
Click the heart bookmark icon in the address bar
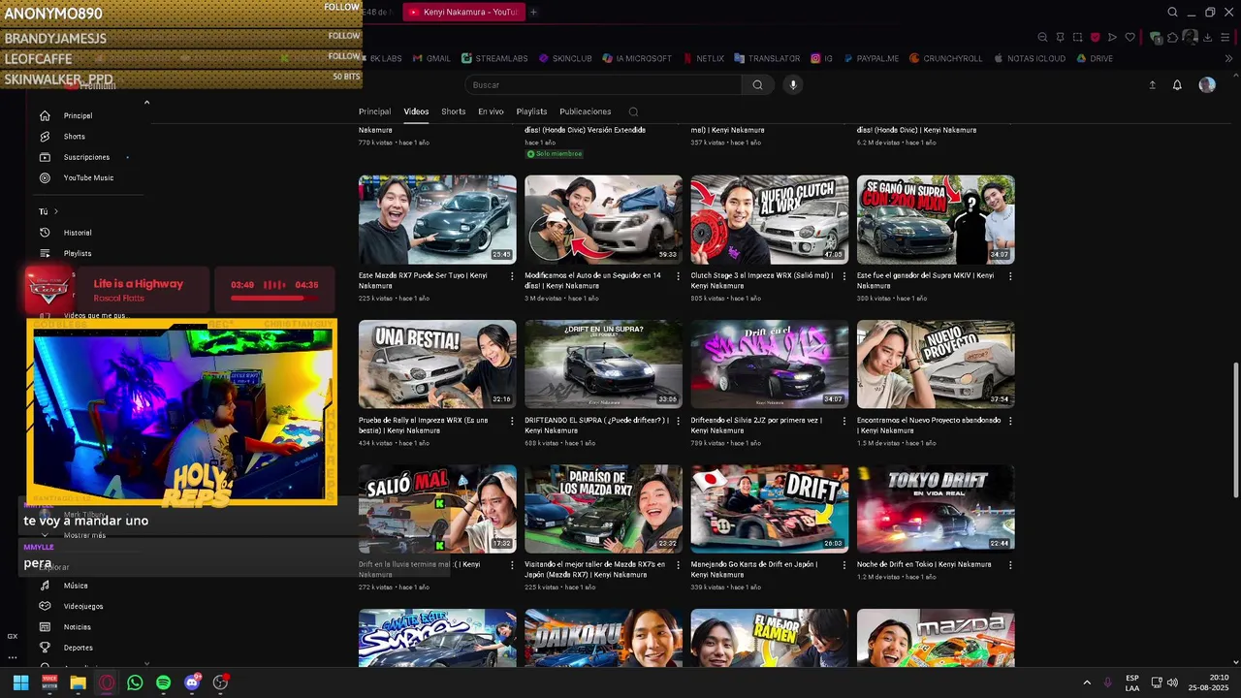click(x=1130, y=38)
